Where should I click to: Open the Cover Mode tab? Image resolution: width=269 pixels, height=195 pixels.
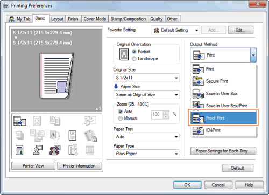tap(95, 19)
